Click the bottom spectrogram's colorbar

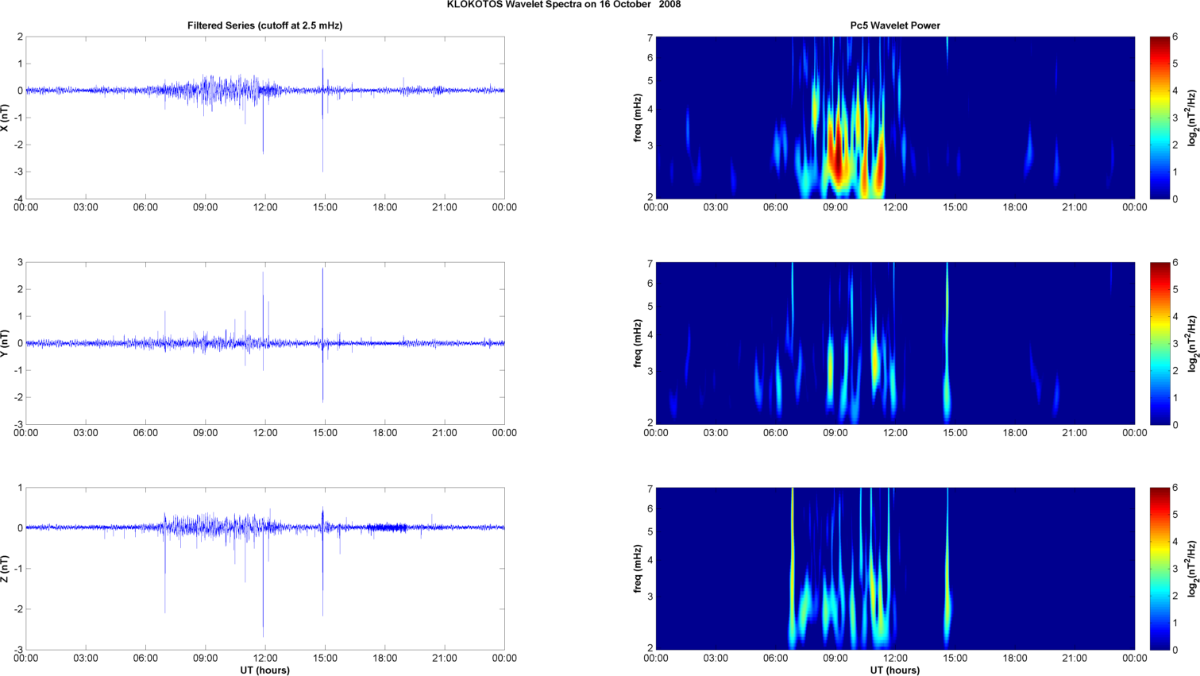(x=1159, y=569)
